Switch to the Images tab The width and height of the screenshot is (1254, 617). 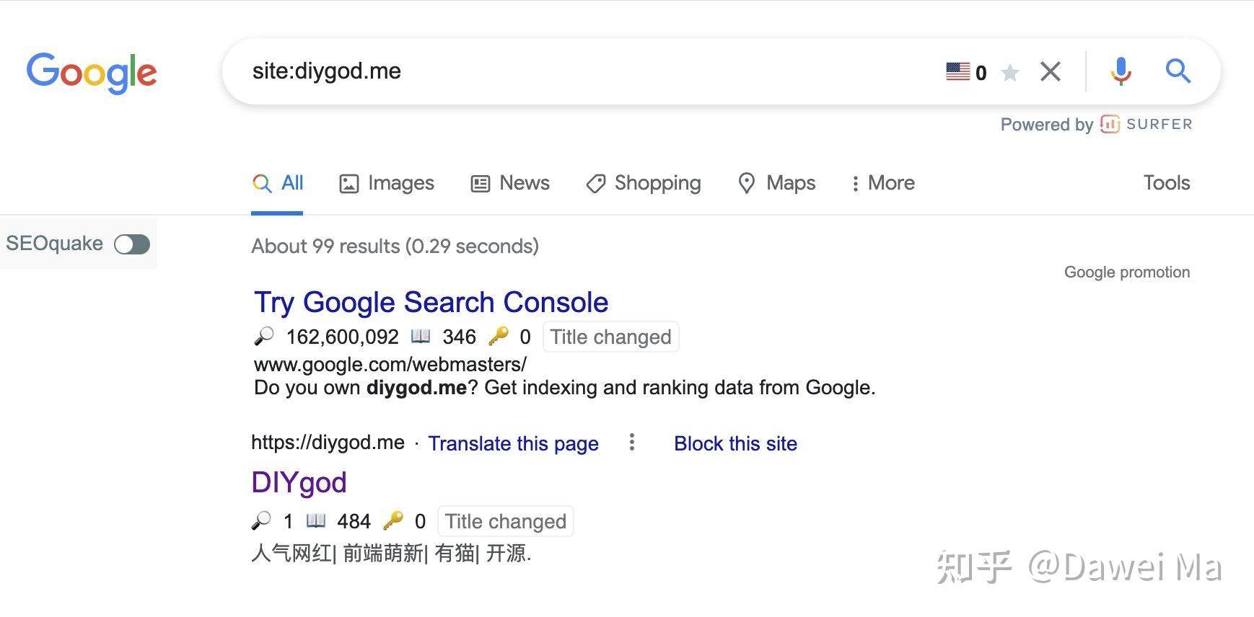coord(387,183)
